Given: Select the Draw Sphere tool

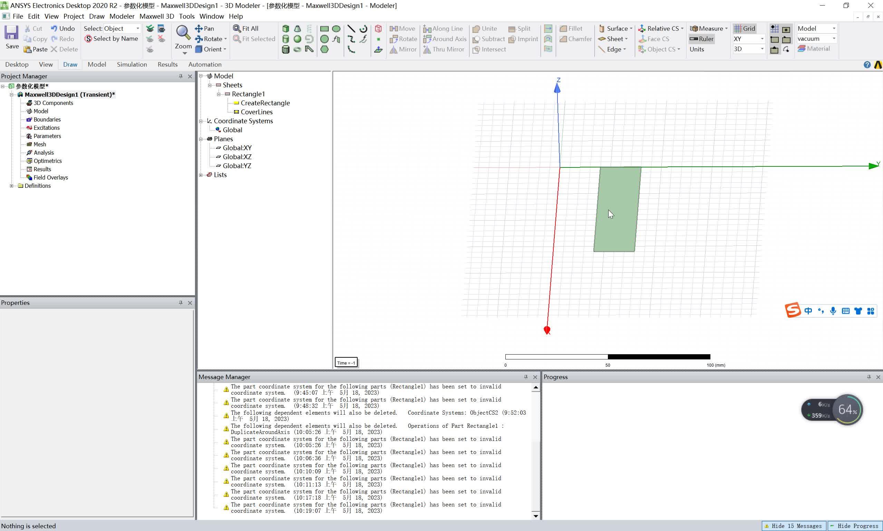Looking at the screenshot, I should [297, 39].
